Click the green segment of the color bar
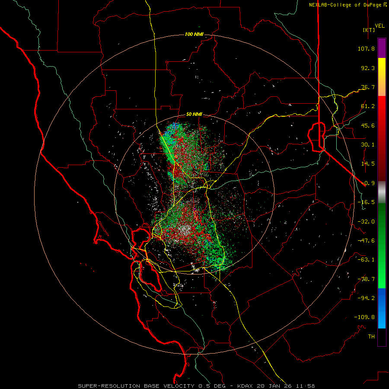Image resolution: width=389 pixels, height=389 pixels. pyautogui.click(x=382, y=246)
